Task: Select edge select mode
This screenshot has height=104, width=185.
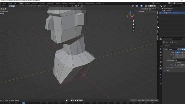Action: 12,6
